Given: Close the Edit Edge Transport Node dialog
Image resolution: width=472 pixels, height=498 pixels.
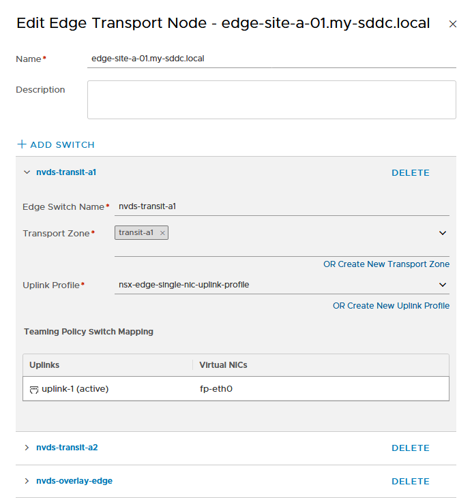Looking at the screenshot, I should coord(453,24).
